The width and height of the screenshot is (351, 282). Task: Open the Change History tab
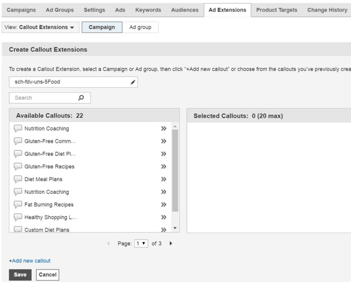click(327, 10)
